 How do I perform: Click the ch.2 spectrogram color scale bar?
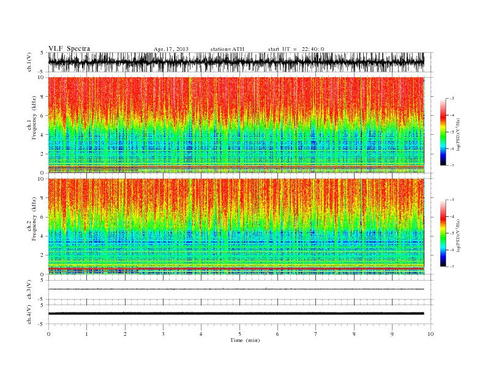[x=443, y=233]
